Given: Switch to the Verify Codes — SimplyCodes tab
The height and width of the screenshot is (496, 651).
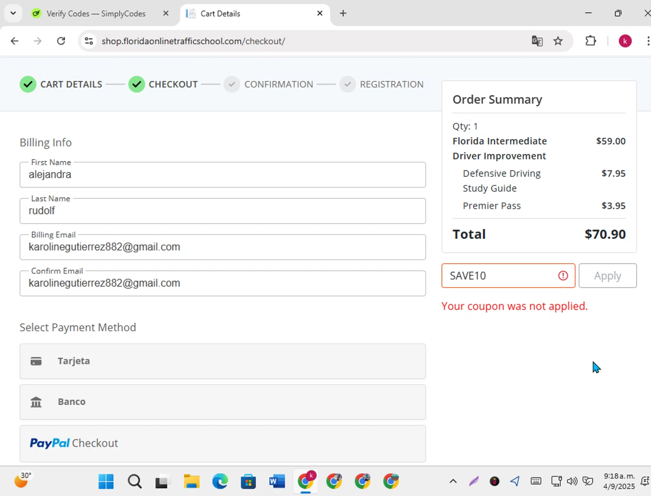Looking at the screenshot, I should [96, 13].
